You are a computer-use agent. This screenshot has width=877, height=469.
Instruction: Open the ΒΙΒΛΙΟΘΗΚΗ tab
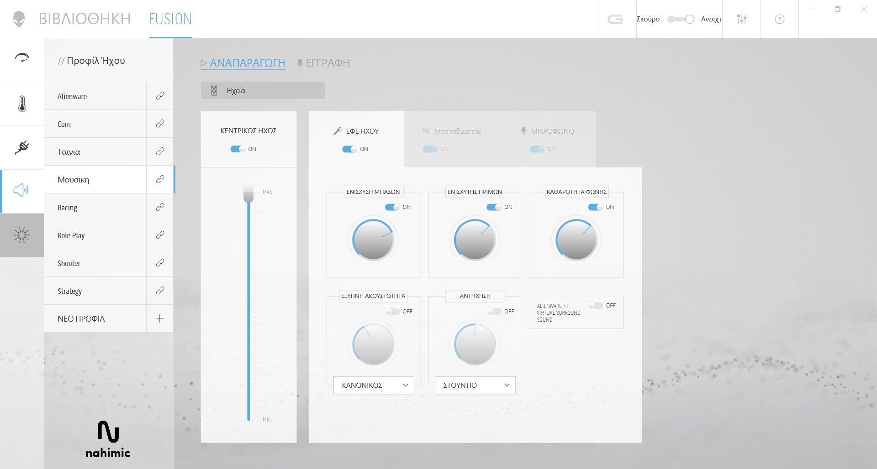[x=85, y=19]
